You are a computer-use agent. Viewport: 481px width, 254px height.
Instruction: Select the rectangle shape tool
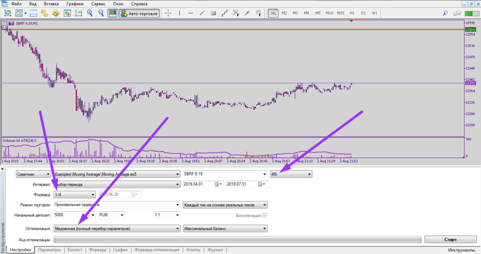click(x=213, y=13)
